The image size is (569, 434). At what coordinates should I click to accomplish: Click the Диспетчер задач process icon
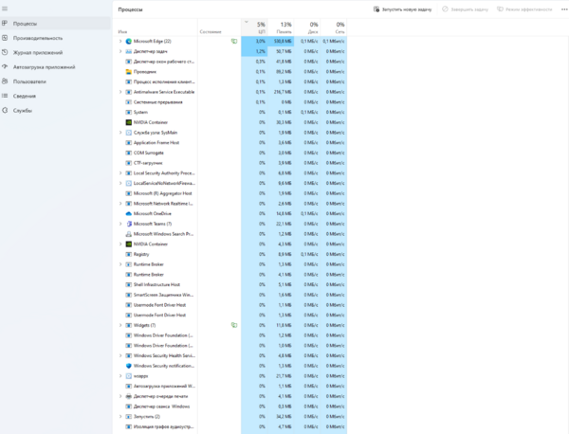(128, 51)
